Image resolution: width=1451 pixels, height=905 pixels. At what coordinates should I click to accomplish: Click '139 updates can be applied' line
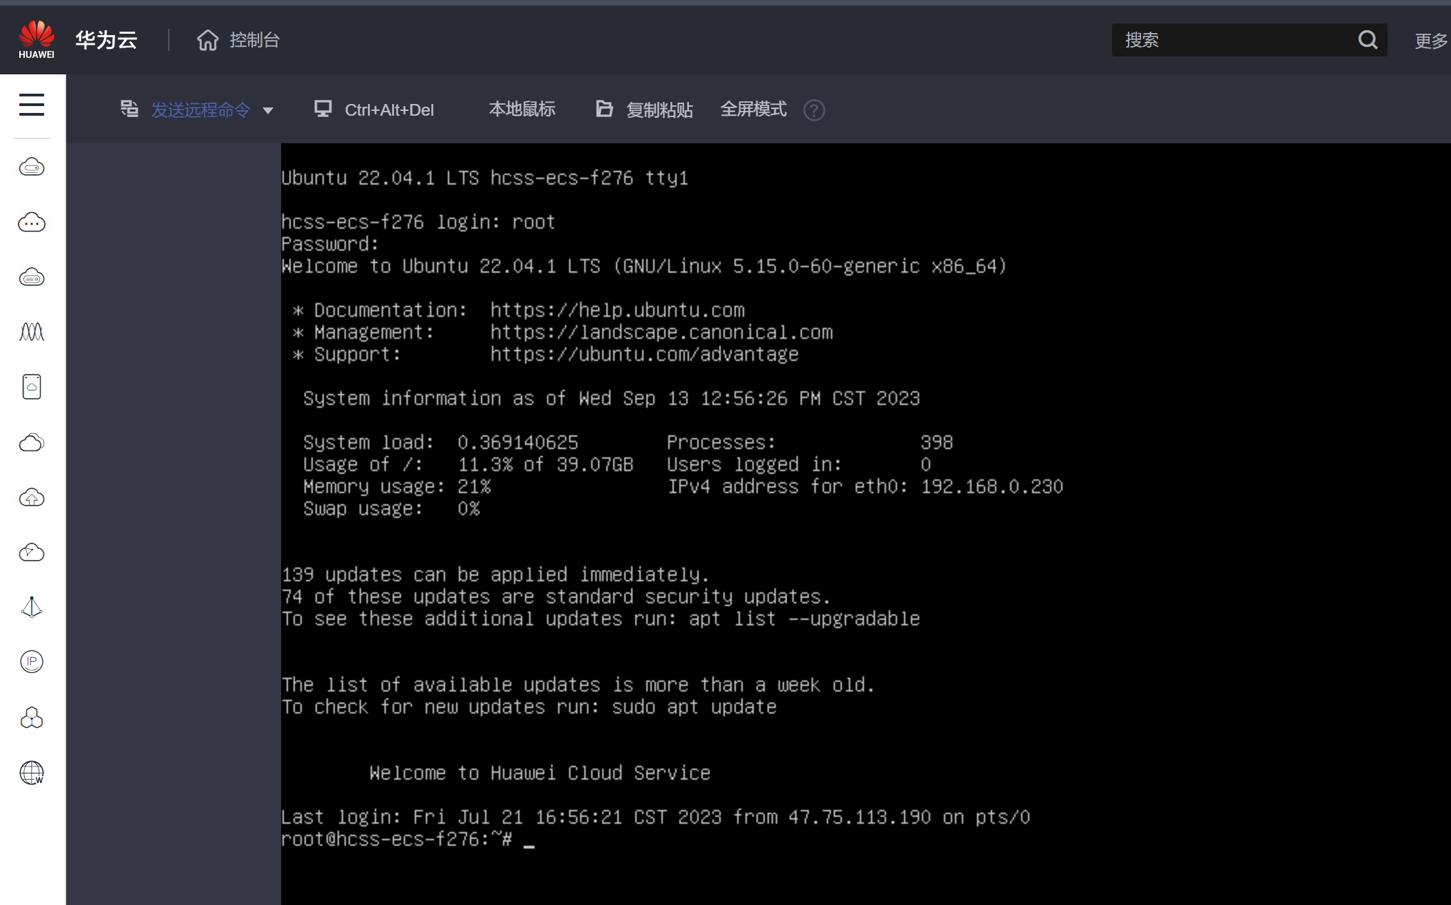pyautogui.click(x=495, y=575)
